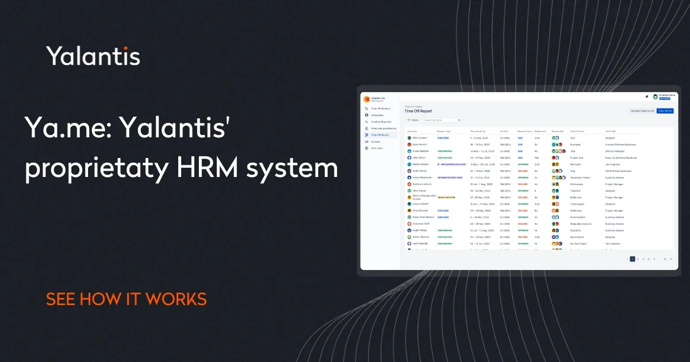Go to next page using pagination arrow
690x362 pixels.
[670, 259]
